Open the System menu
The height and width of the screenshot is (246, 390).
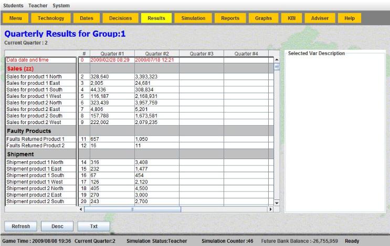click(61, 5)
